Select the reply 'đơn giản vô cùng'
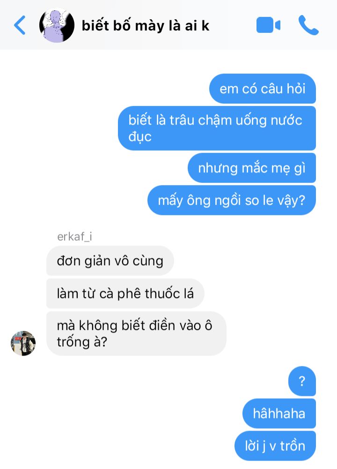The height and width of the screenshot is (469, 337). tap(110, 261)
